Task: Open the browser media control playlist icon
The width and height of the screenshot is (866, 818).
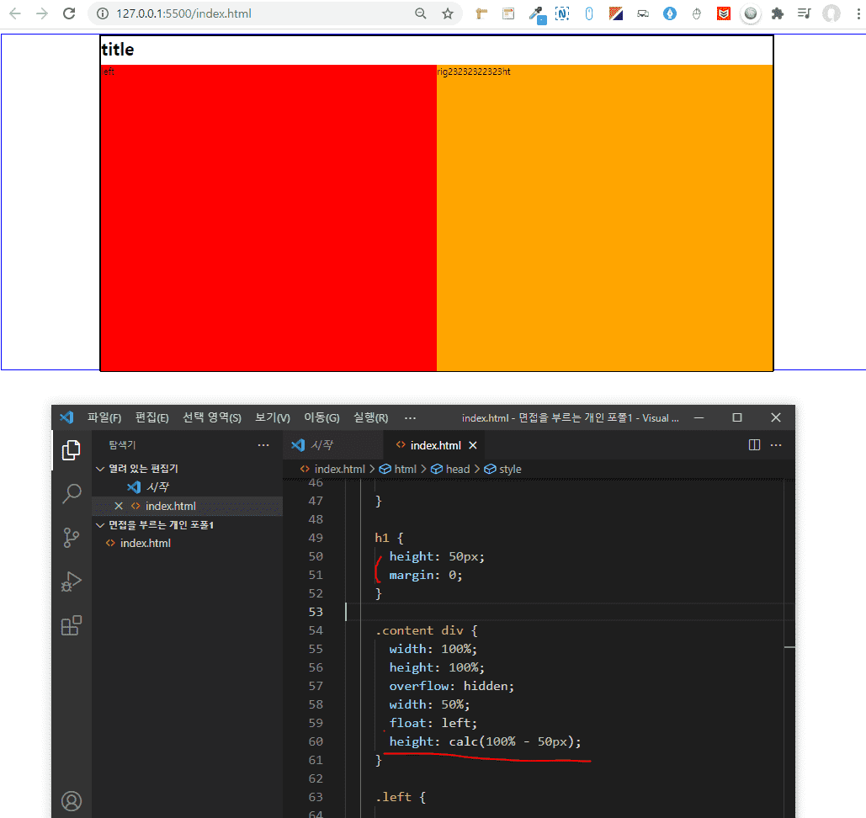Action: click(805, 13)
